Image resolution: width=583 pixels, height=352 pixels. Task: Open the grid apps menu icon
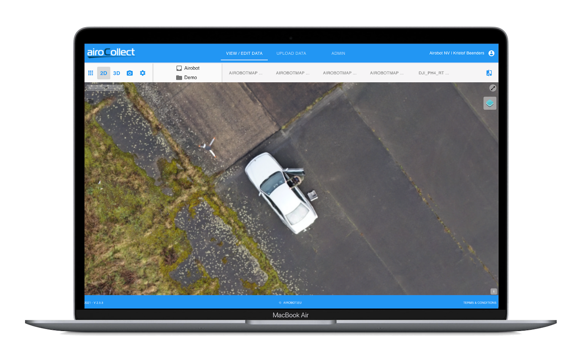point(90,73)
